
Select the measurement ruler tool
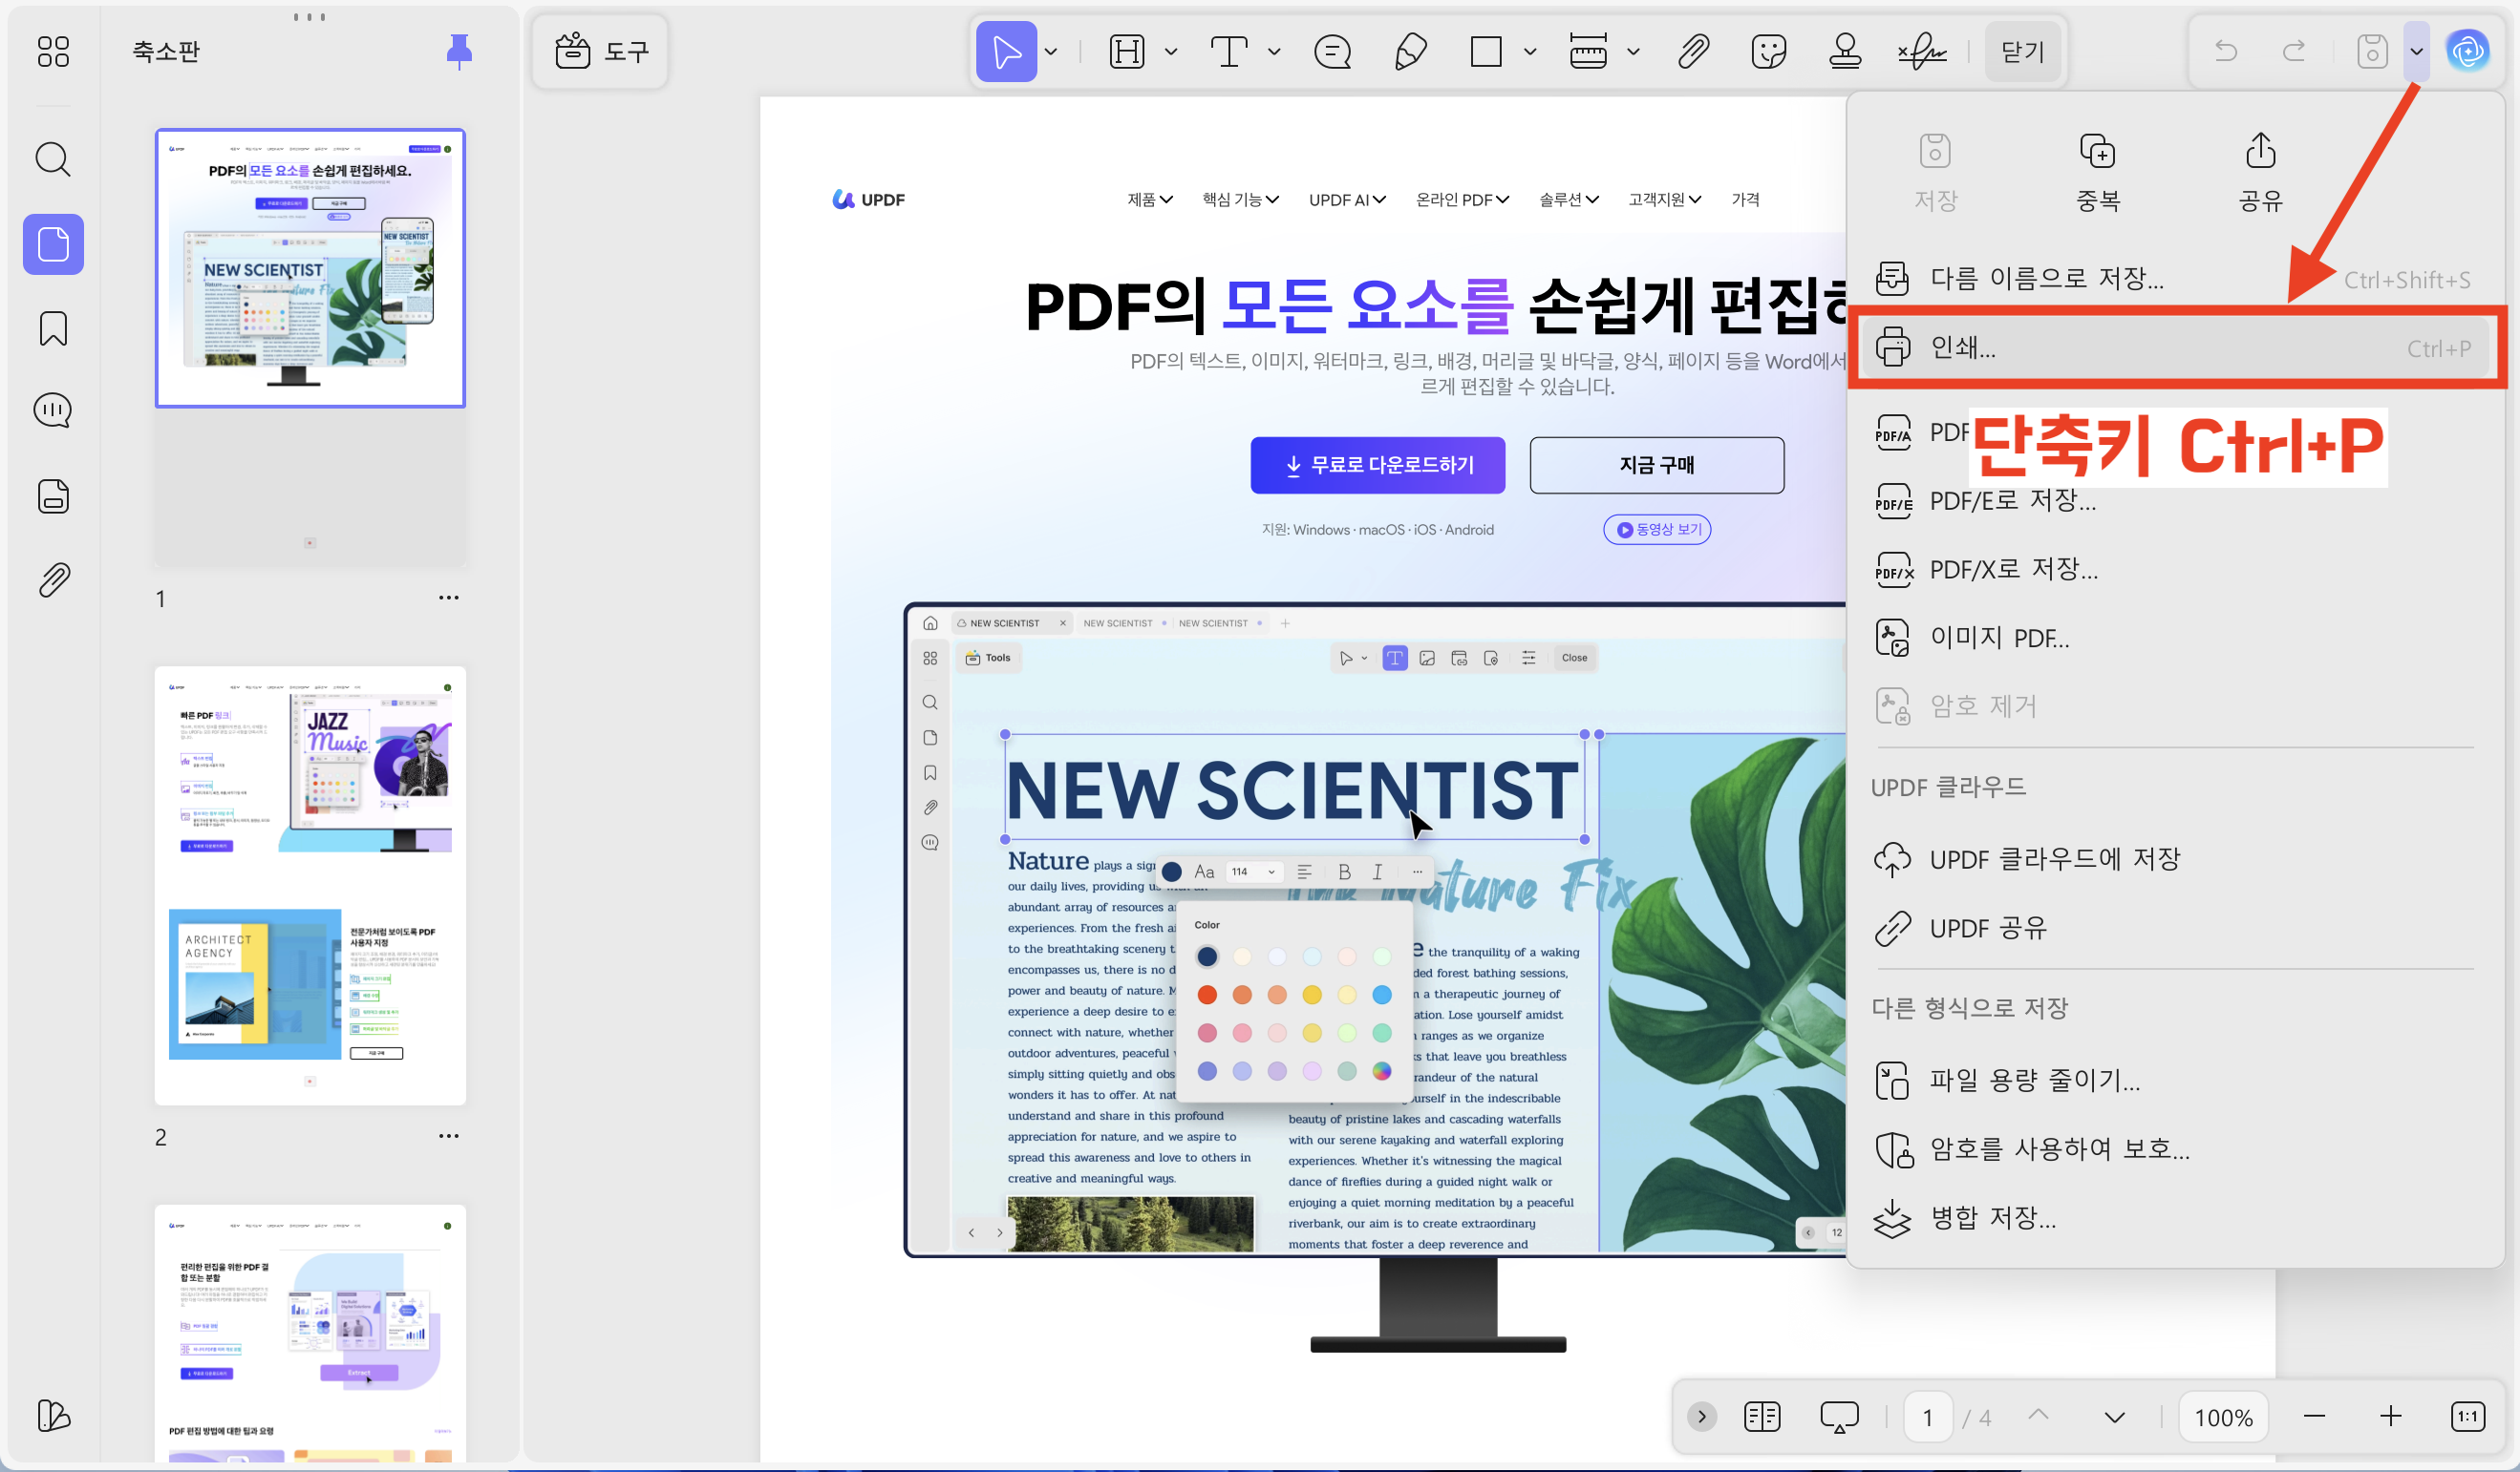pyautogui.click(x=1588, y=51)
